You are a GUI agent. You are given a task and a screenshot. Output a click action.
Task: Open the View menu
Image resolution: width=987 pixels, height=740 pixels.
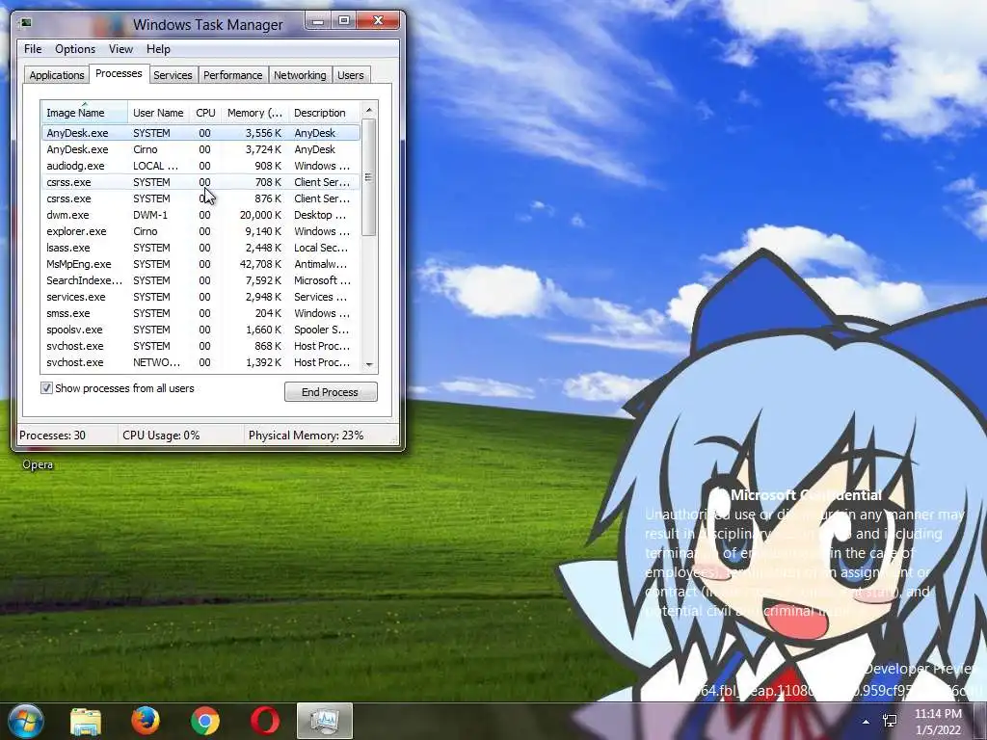120,49
